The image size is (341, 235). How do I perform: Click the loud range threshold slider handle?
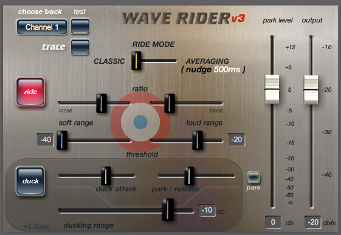[x=198, y=140]
